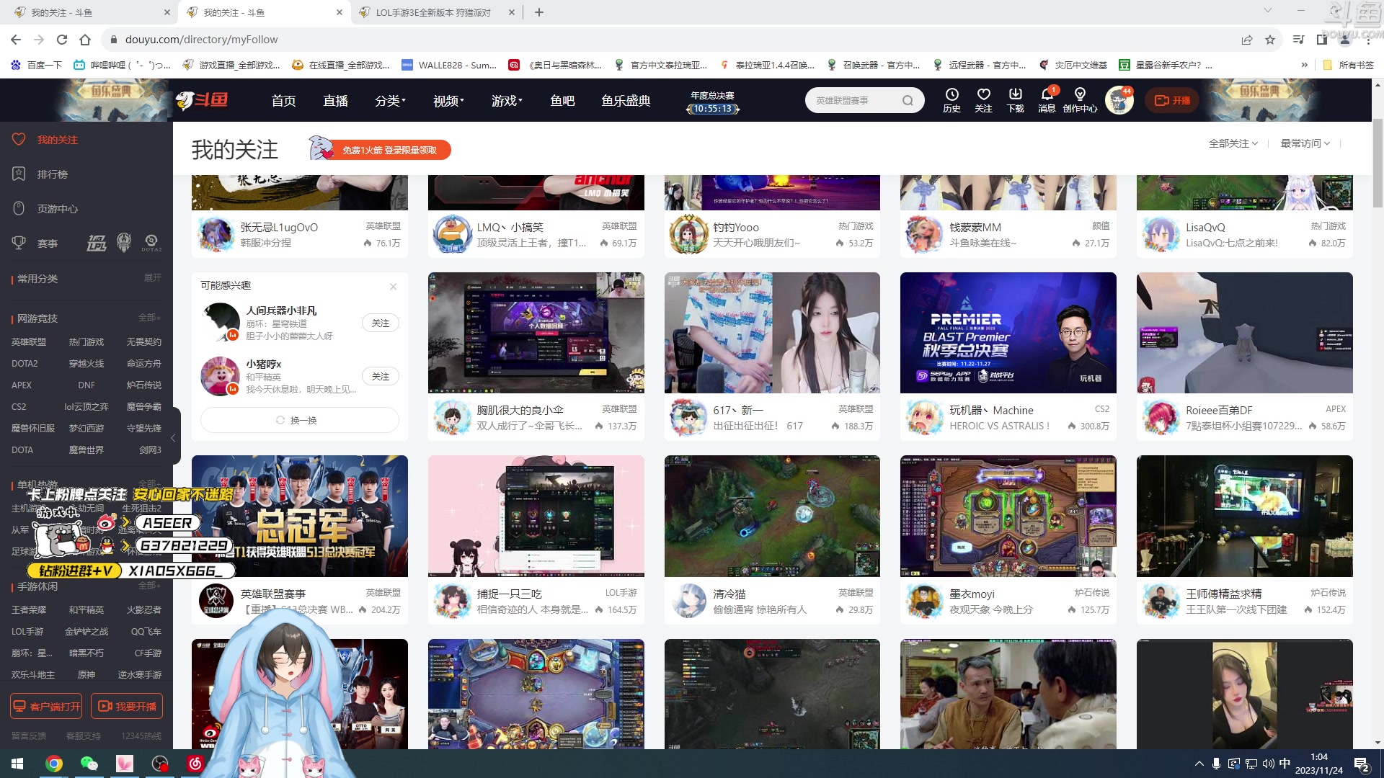Expand the bookmarks overflow chevron
Image resolution: width=1384 pixels, height=778 pixels.
coord(1304,65)
